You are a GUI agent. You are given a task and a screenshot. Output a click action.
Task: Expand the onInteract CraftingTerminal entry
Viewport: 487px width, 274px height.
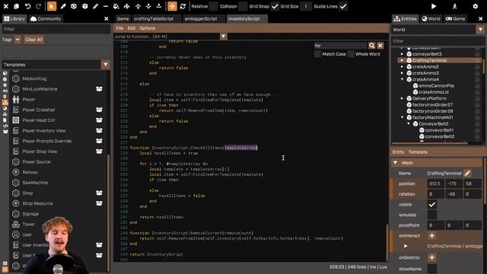406,246
